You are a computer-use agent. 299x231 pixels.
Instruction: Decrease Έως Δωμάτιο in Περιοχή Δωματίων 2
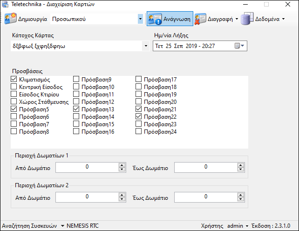point(241,199)
